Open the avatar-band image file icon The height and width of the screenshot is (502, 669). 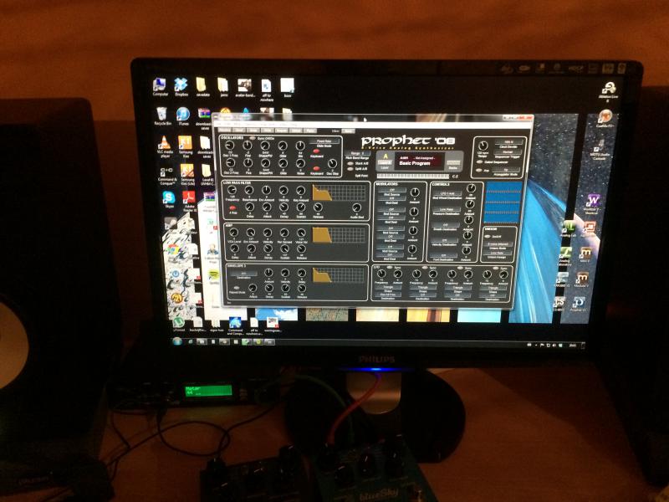point(245,88)
